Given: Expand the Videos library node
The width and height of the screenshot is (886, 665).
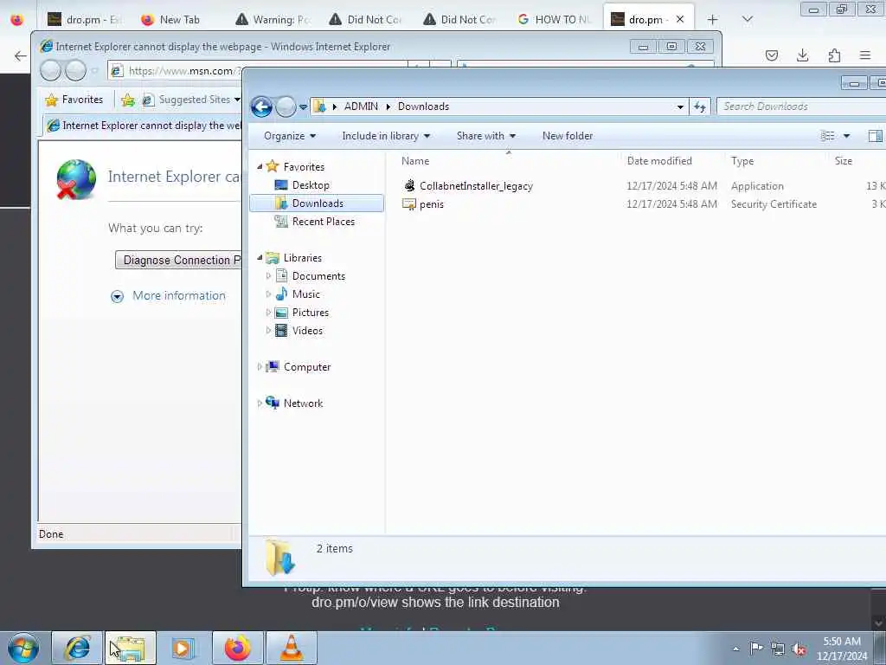Looking at the screenshot, I should 268,330.
